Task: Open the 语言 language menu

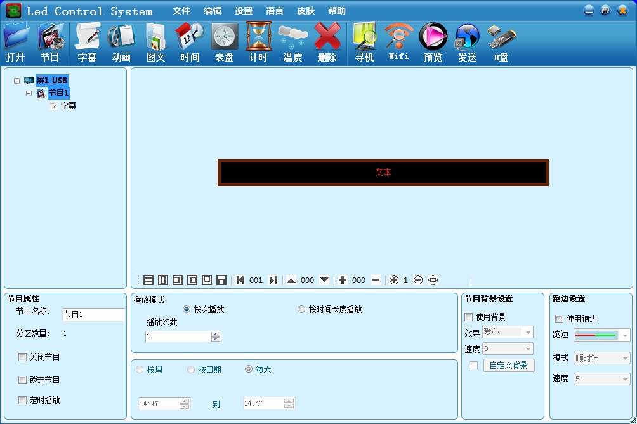Action: pyautogui.click(x=275, y=11)
